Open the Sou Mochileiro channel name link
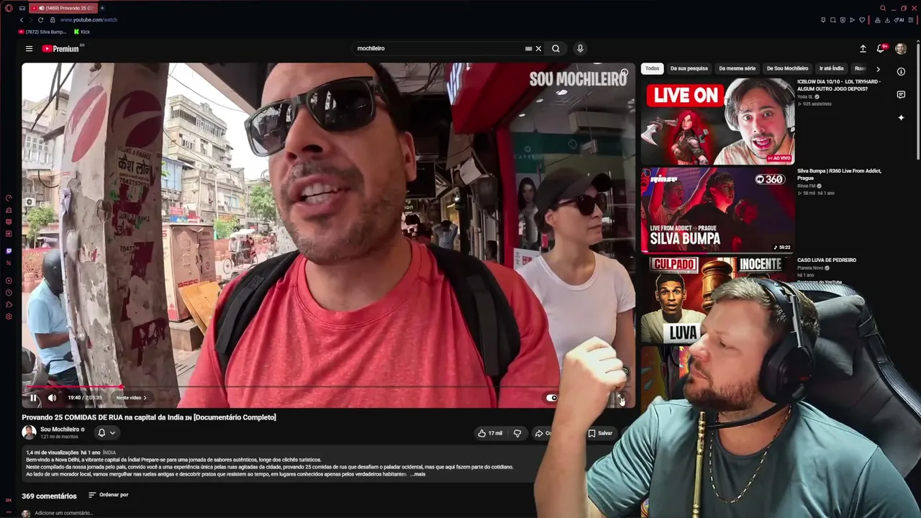Image resolution: width=921 pixels, height=518 pixels. pos(60,430)
